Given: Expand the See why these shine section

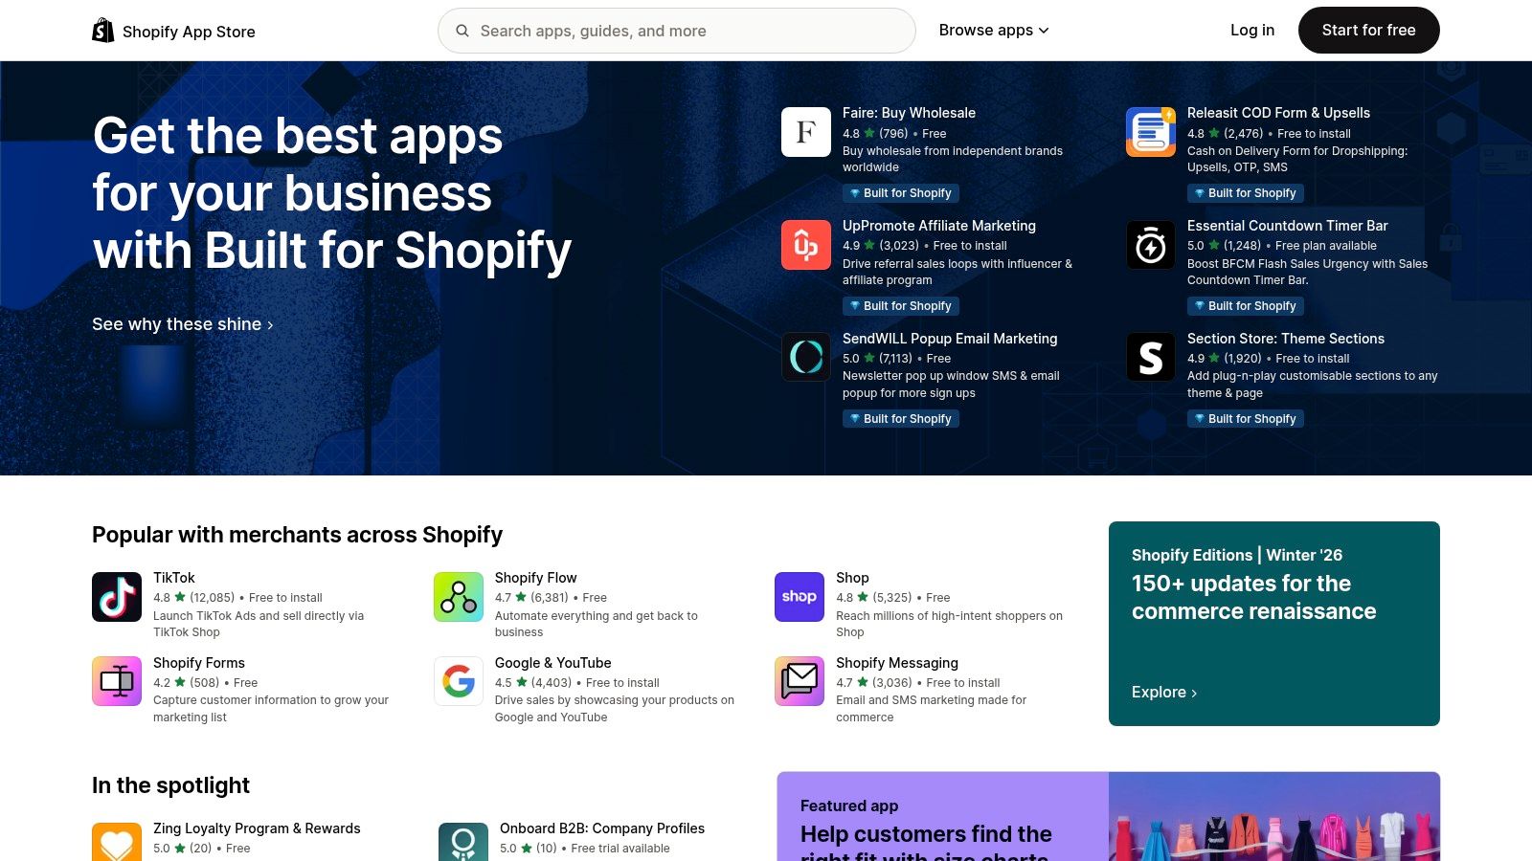Looking at the screenshot, I should click(x=182, y=324).
